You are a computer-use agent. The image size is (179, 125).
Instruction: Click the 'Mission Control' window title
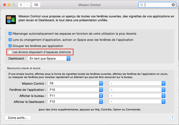[x=89, y=5]
